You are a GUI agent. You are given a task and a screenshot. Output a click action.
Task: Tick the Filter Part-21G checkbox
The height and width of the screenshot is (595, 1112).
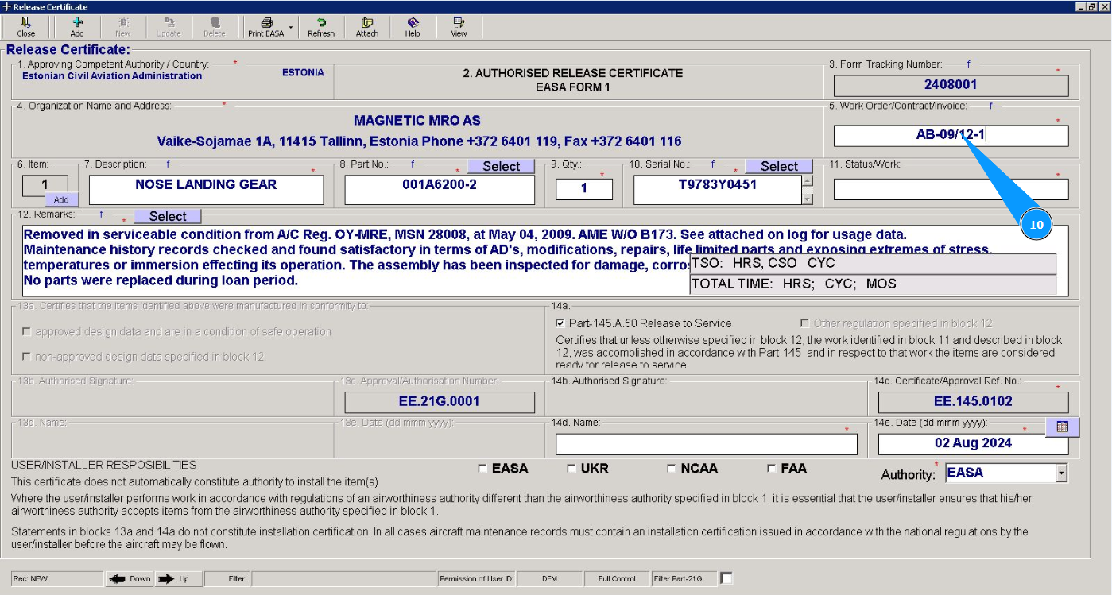tap(726, 578)
